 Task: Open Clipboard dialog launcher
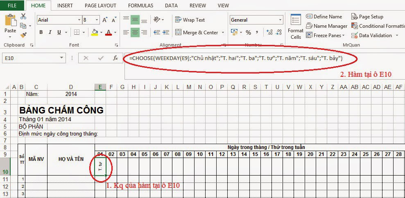pyautogui.click(x=32, y=45)
